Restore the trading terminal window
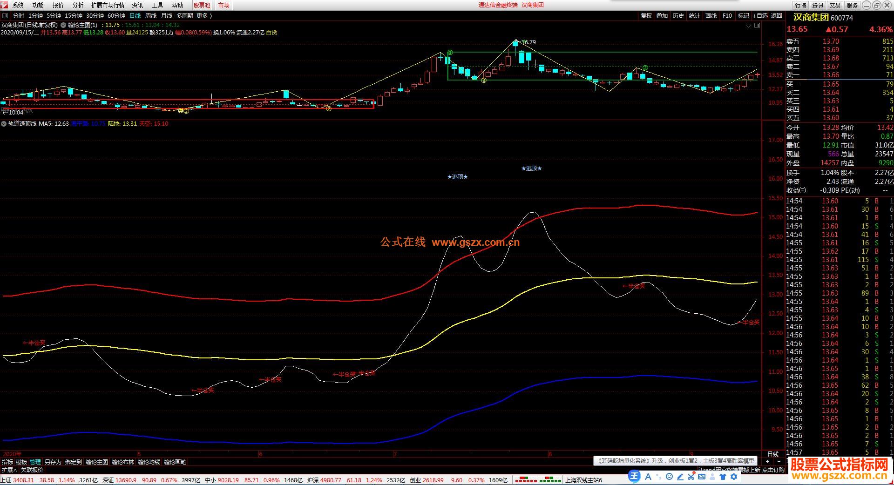This screenshot has height=485, width=894. point(876,5)
